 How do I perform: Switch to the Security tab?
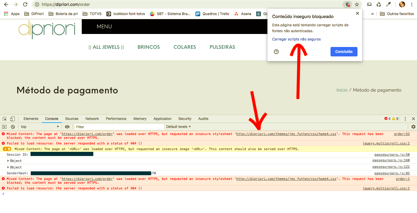pos(185,119)
